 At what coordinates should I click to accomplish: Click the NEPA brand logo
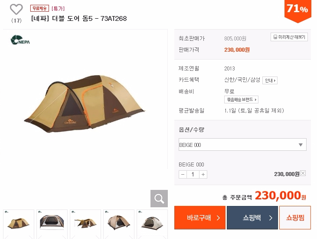pos(20,40)
